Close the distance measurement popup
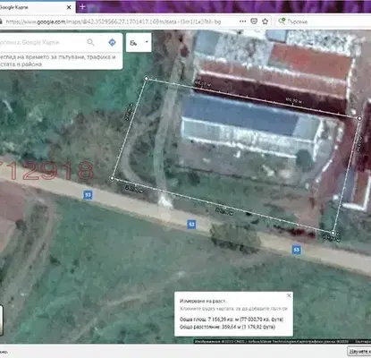Screen dimensions: 371x358 point(289,295)
